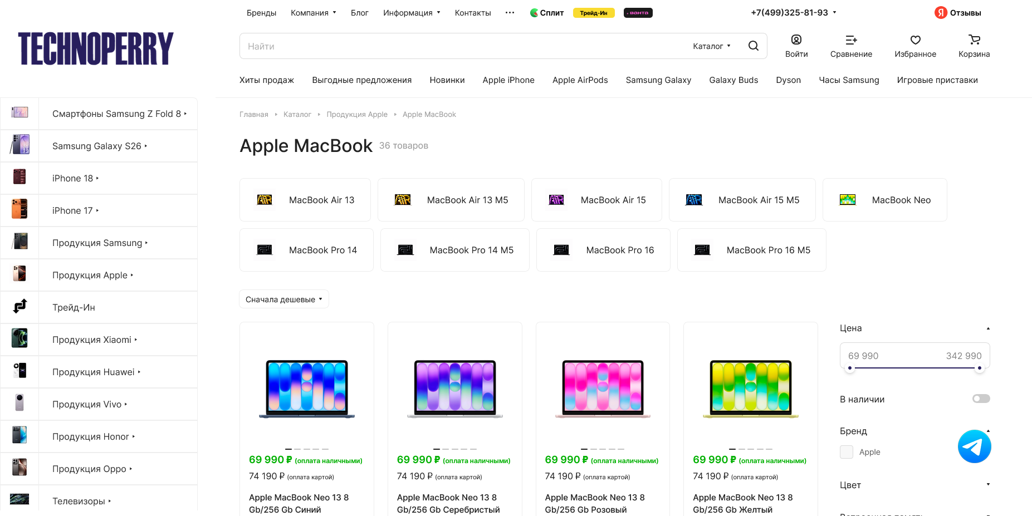Open the Игровые приставки menu item
The image size is (1032, 516).
point(937,80)
